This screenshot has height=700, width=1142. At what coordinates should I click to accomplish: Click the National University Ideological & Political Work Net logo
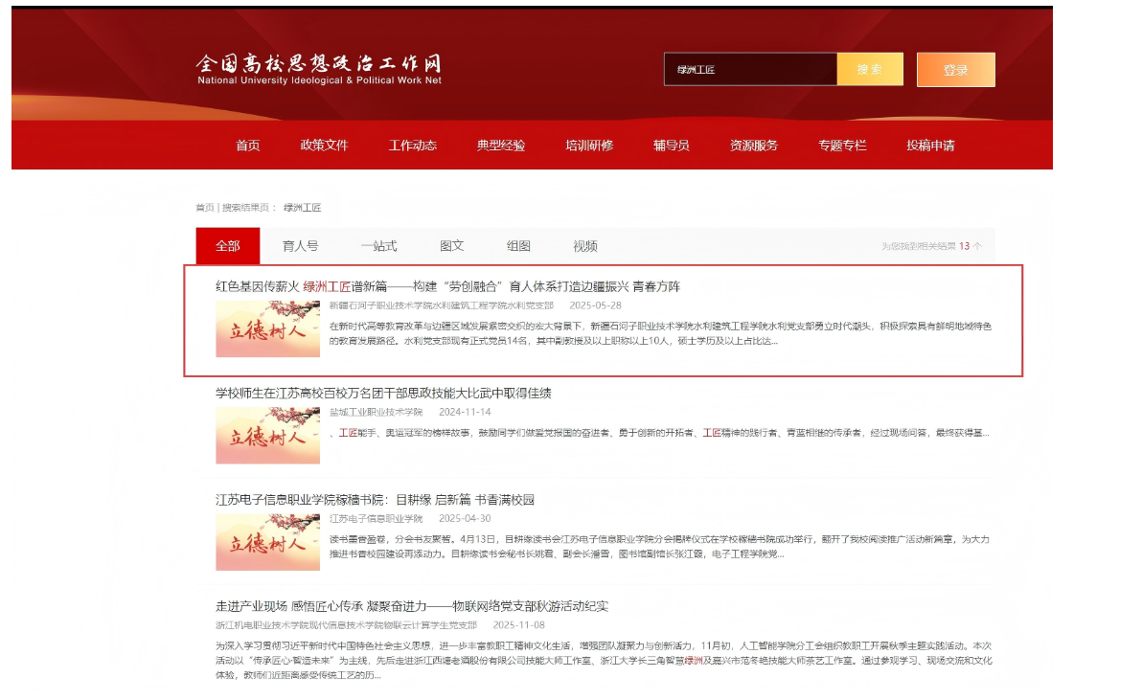click(319, 67)
